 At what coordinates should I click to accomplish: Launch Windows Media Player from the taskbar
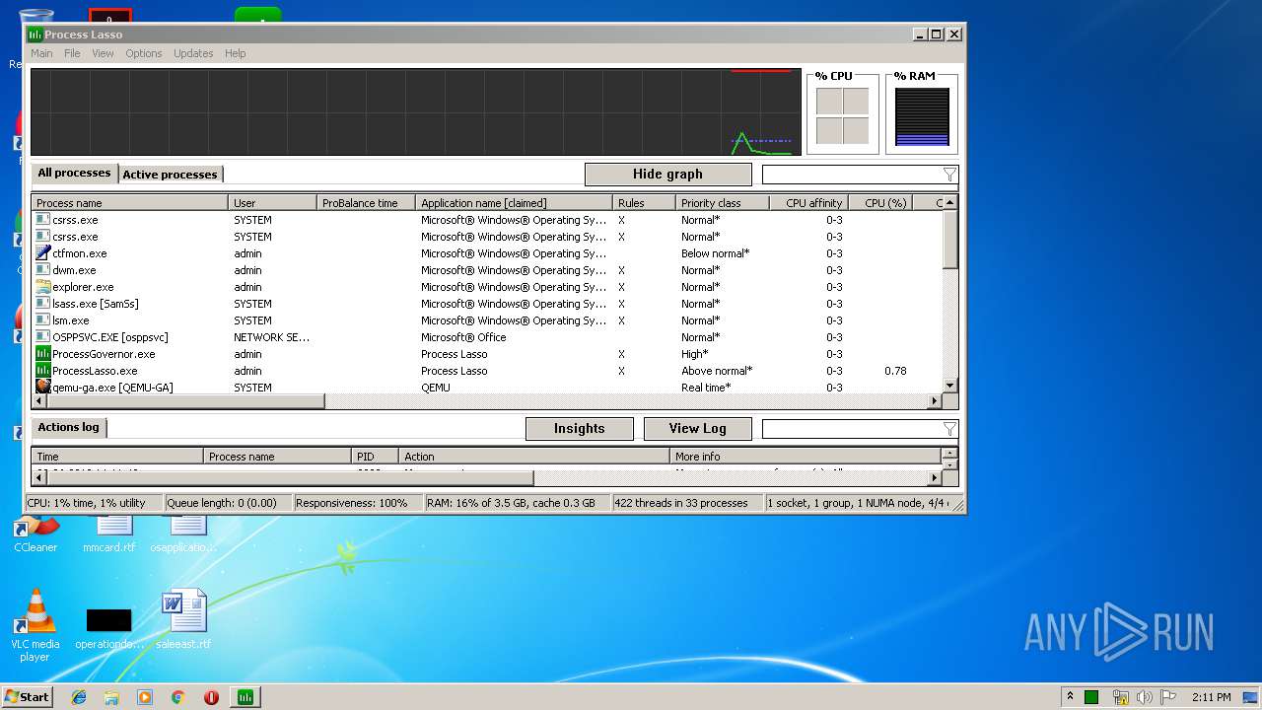pyautogui.click(x=145, y=697)
